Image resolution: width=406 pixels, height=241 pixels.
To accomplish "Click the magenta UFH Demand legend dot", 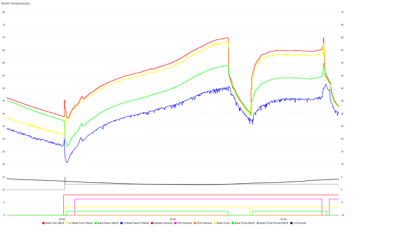I will [x=175, y=223].
